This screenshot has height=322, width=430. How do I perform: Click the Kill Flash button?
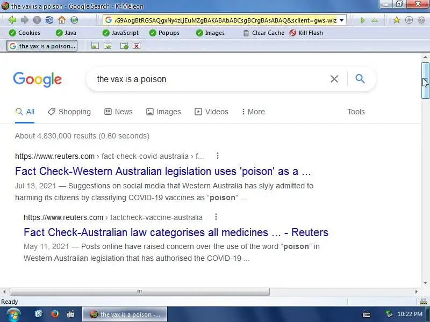pyautogui.click(x=306, y=33)
